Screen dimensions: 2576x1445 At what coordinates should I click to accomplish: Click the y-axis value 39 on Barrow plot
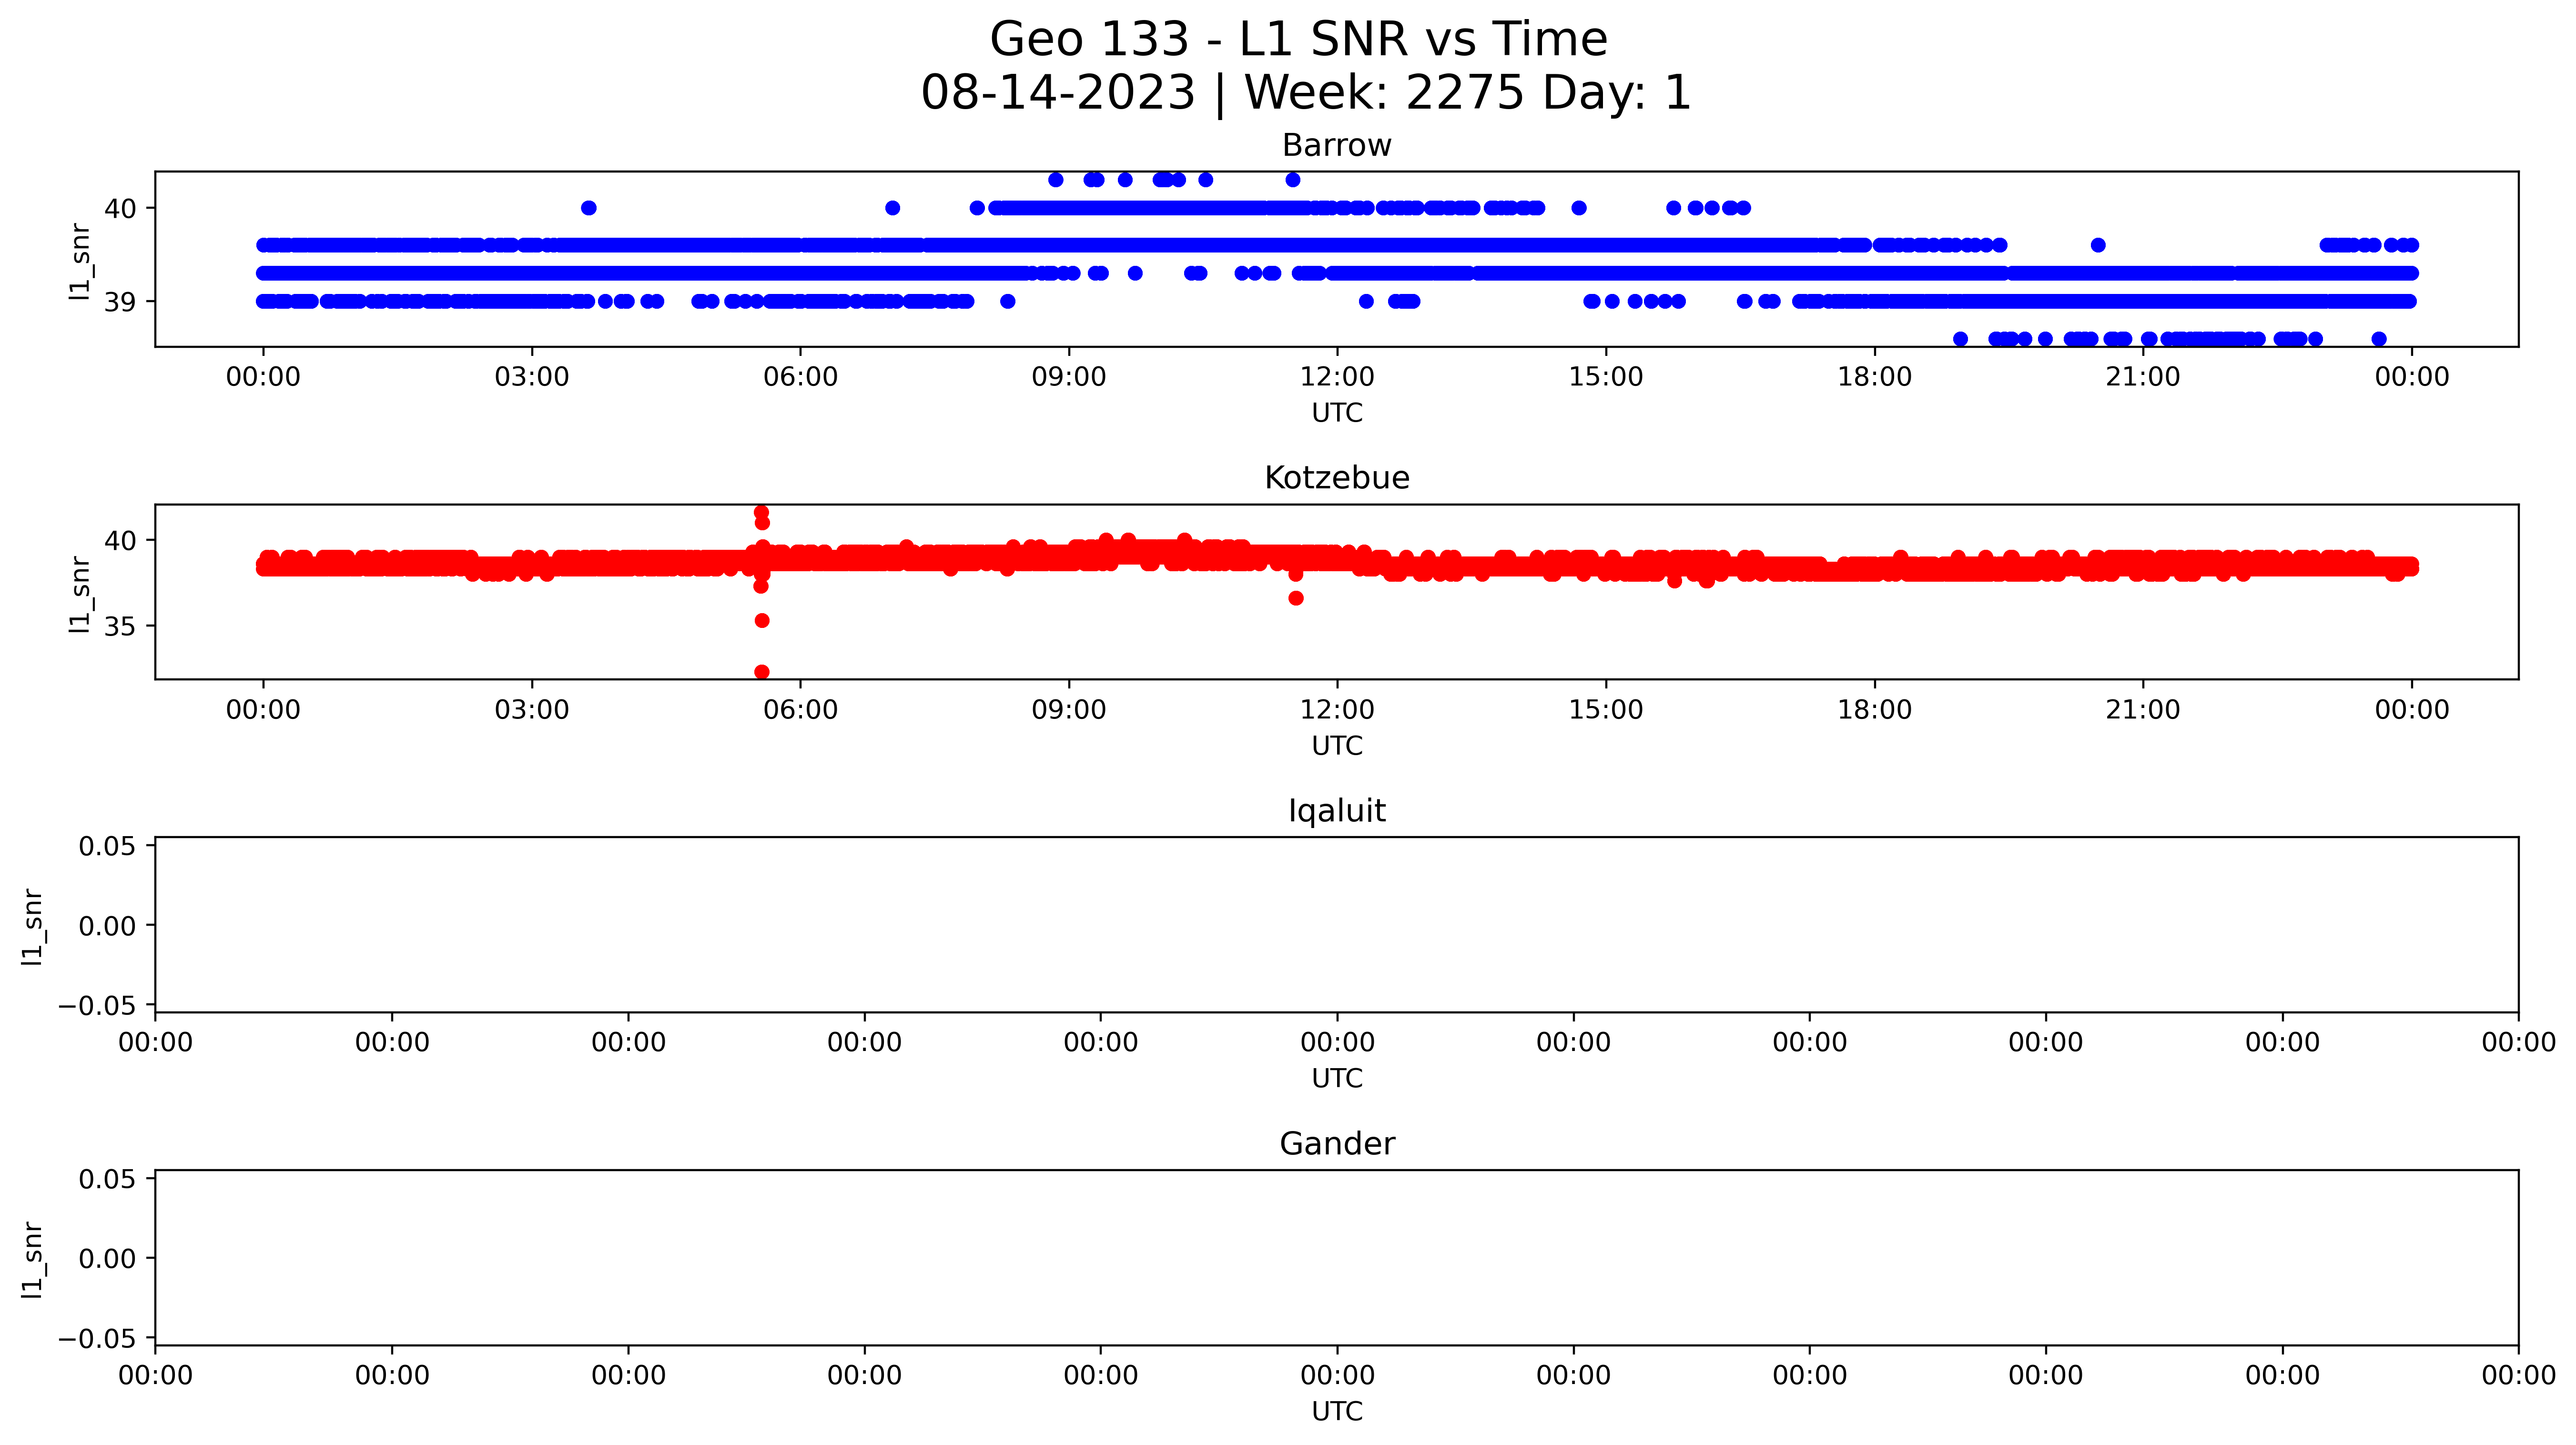click(120, 302)
